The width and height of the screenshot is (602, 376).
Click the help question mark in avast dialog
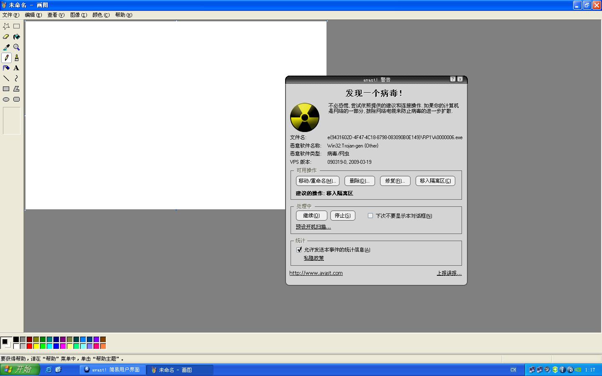click(x=453, y=79)
